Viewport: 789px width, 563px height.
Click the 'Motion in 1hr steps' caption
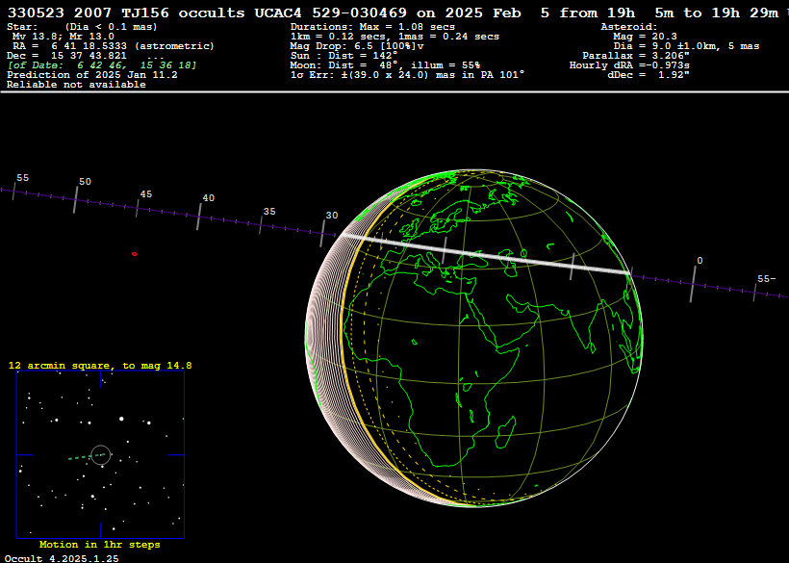coord(100,545)
